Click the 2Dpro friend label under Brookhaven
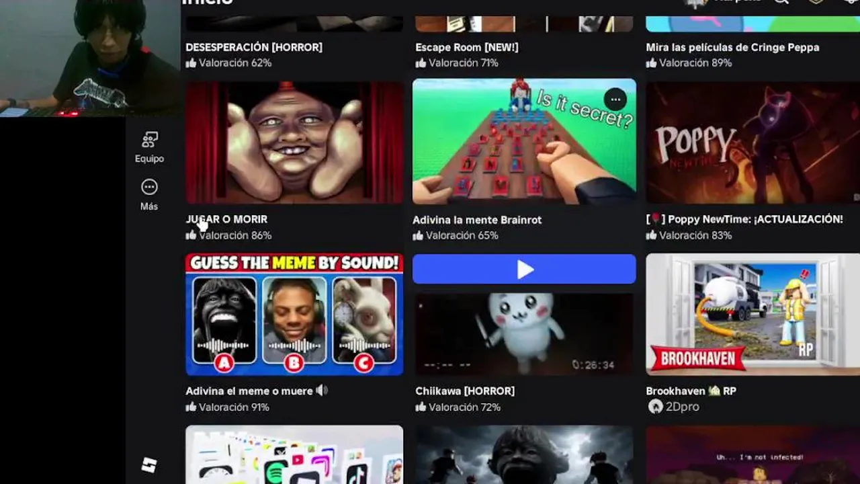Viewport: 860px width, 484px height. (682, 407)
